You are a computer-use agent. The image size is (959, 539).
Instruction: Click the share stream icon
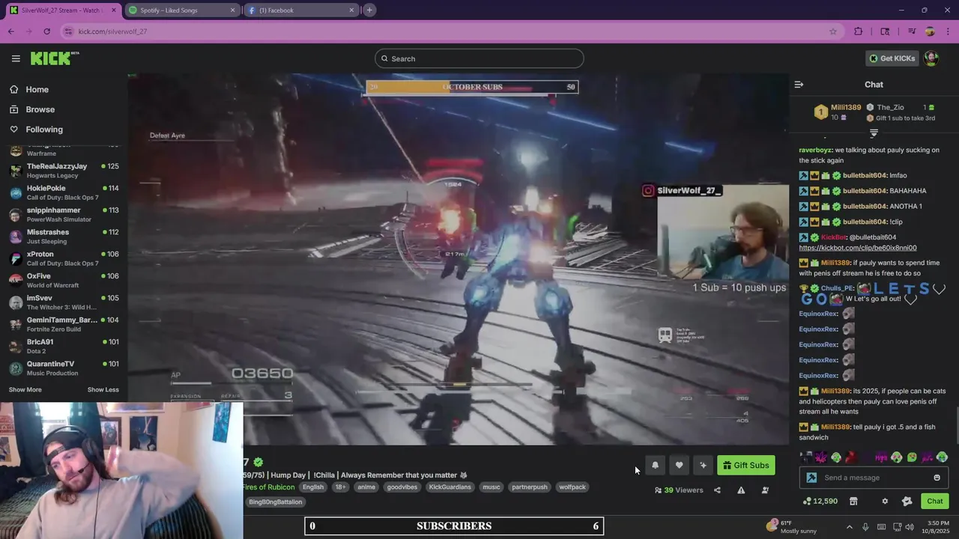click(717, 490)
